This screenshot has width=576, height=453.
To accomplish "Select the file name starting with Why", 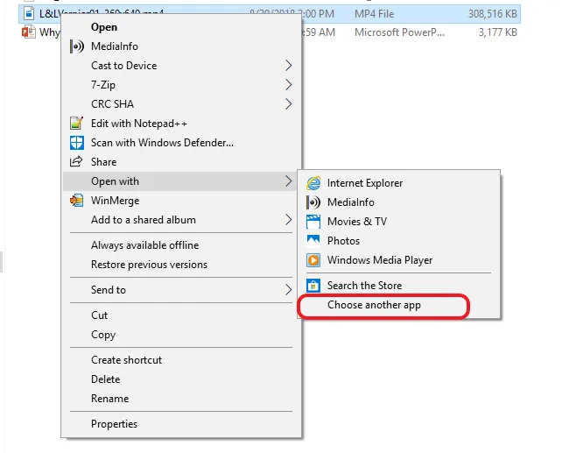I will click(49, 32).
